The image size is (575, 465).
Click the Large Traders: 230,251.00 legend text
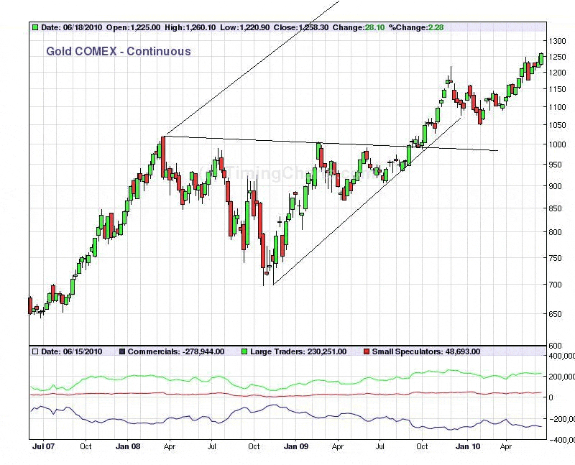(x=298, y=351)
